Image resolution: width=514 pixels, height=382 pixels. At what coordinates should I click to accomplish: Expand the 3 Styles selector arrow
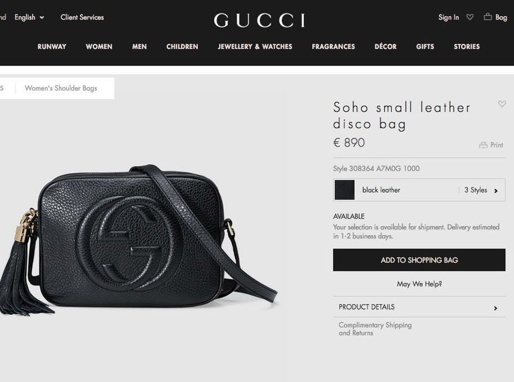[x=495, y=191]
